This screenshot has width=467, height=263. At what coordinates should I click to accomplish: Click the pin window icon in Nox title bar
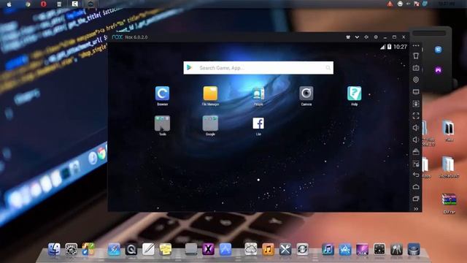click(366, 37)
